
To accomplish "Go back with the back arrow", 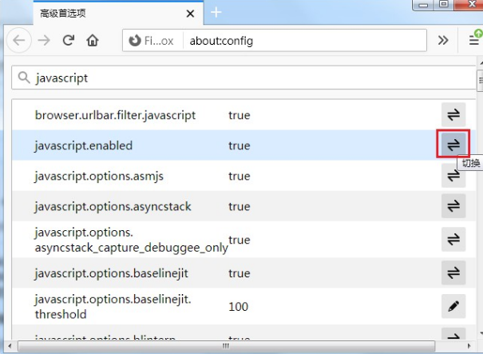I will [20, 40].
